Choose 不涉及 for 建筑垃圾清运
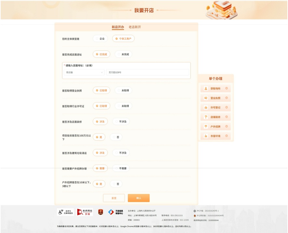The width and height of the screenshot is (288, 233). tap(121, 153)
